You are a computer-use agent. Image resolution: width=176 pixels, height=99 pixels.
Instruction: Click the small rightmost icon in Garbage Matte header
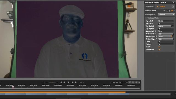pyautogui.click(x=174, y=11)
